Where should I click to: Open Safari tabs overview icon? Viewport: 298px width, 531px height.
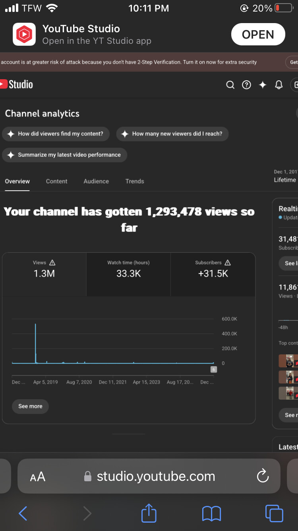[274, 513]
